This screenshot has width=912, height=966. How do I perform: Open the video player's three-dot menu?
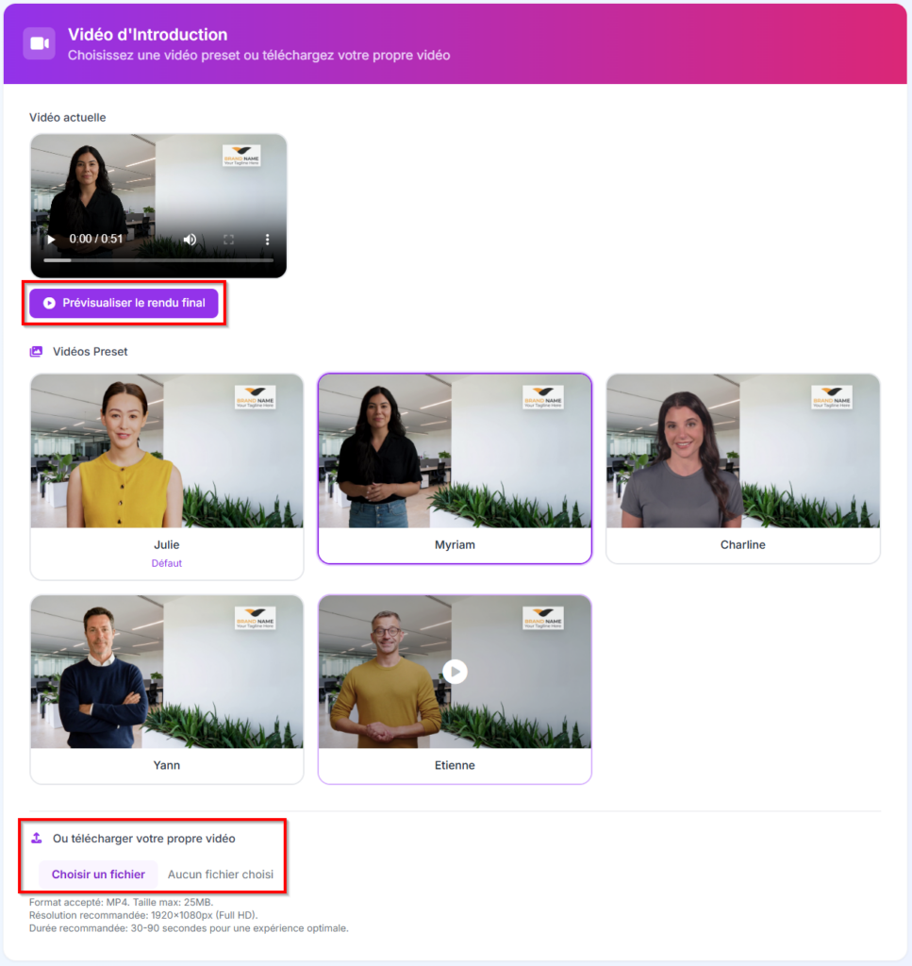click(x=267, y=240)
